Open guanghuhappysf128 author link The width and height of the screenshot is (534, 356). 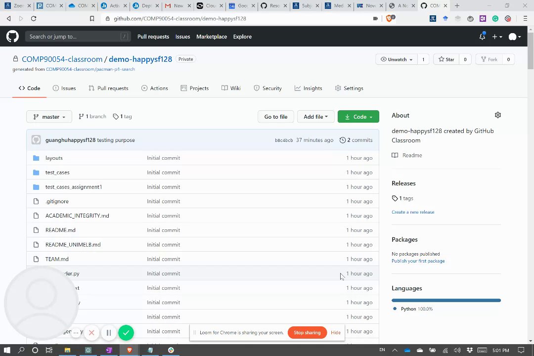click(x=71, y=140)
